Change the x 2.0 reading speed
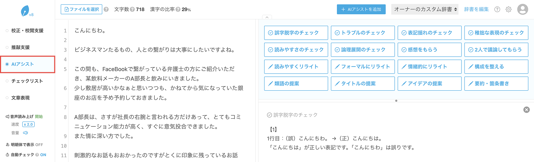Screen dimensions: 534x162 tap(28, 124)
